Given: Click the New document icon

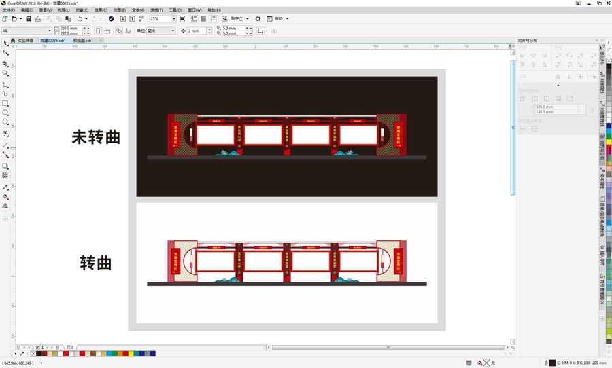Looking at the screenshot, I should click(5, 19).
